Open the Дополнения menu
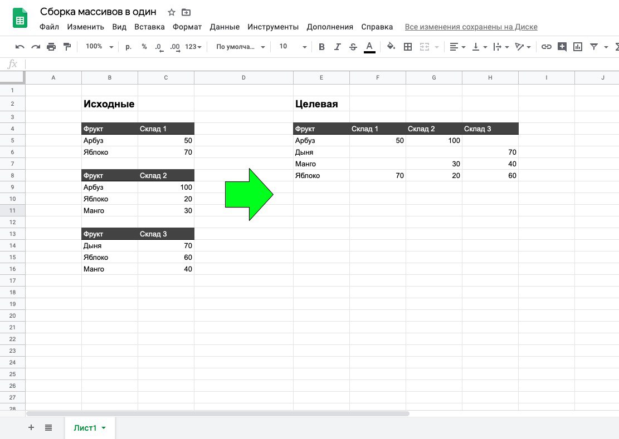Screen dimensions: 619x439 point(330,27)
